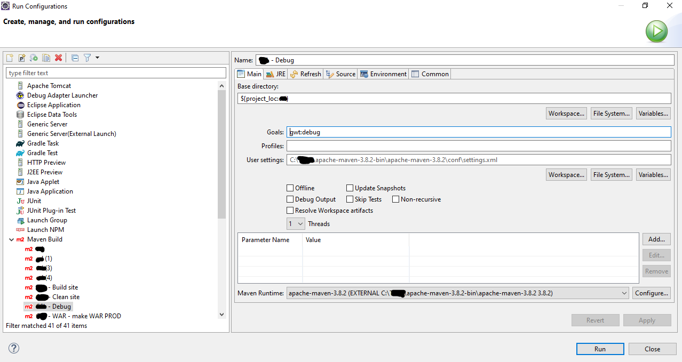
Task: Click the filter funnel icon
Action: coord(87,58)
